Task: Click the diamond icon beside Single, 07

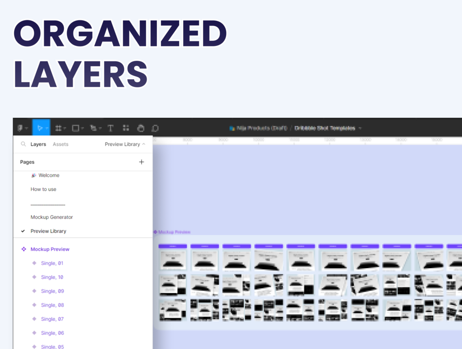Action: coord(34,319)
